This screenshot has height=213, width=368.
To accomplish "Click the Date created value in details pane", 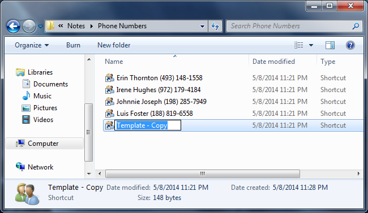I will click(x=300, y=188).
